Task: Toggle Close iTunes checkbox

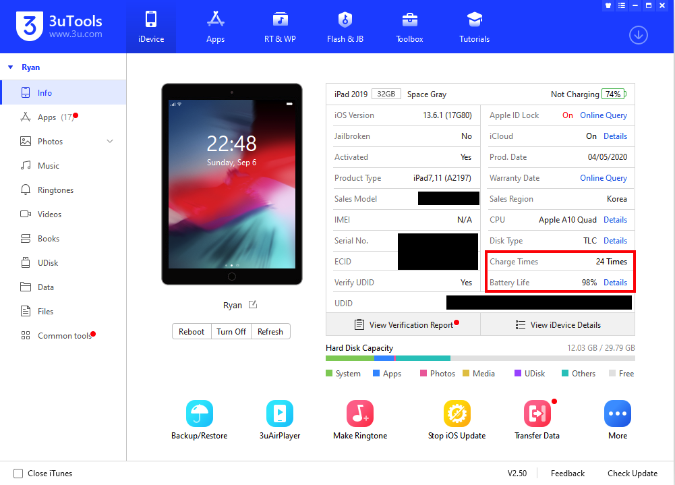Action: [18, 474]
